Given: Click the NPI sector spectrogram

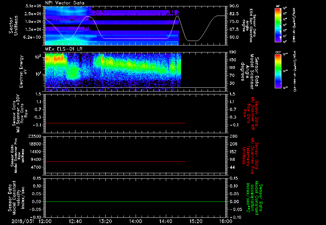Looking at the screenshot, I should tap(112, 26).
